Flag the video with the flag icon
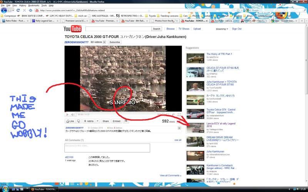308x192 pixels. 126,121
